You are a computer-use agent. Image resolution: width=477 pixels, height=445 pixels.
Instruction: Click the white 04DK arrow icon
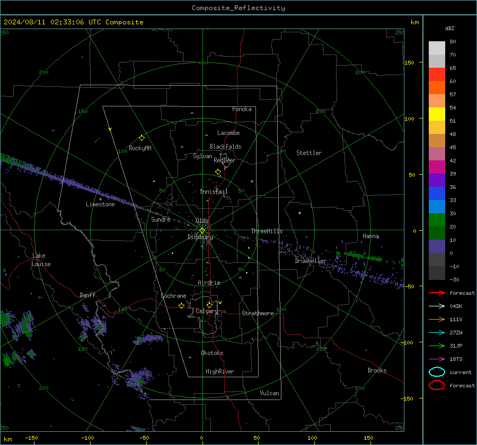click(437, 306)
